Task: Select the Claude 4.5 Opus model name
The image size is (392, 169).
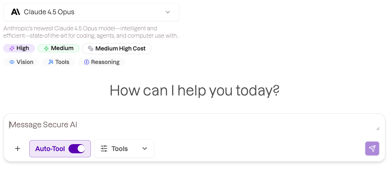Action: (x=49, y=12)
